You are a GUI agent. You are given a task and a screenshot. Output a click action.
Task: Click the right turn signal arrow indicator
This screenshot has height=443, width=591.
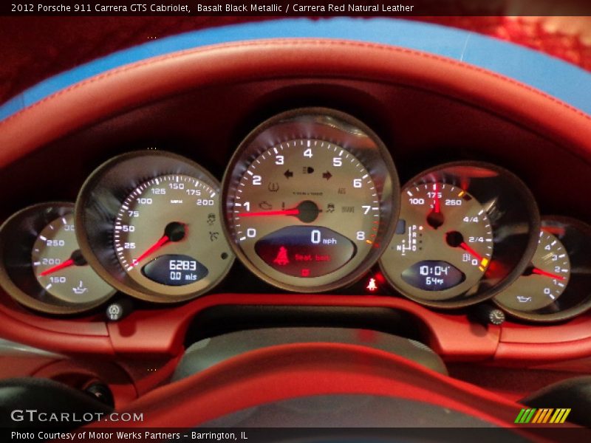pos(327,175)
